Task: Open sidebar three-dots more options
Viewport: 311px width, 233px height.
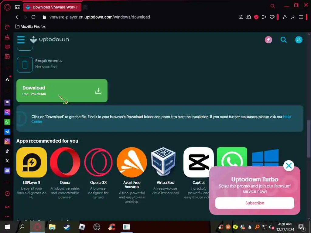Action: click(7, 217)
